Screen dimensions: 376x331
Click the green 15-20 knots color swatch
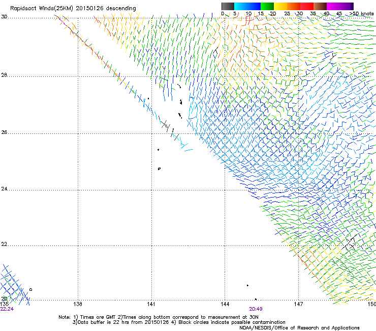[267, 6]
